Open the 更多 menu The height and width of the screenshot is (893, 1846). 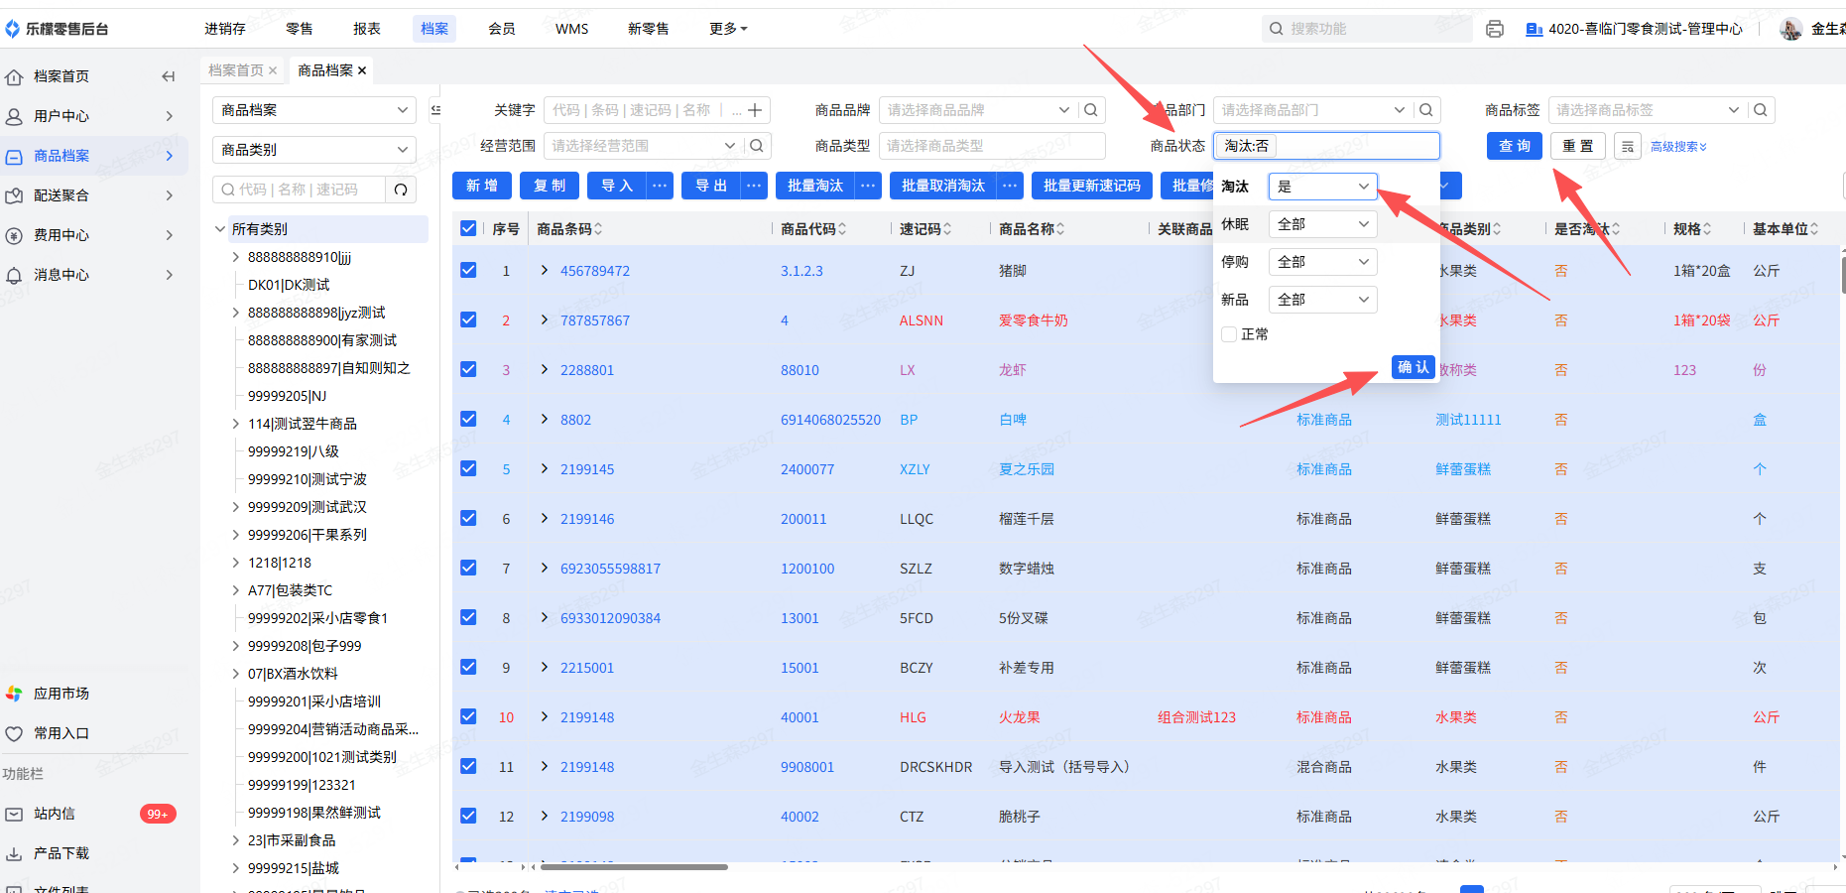(x=728, y=29)
